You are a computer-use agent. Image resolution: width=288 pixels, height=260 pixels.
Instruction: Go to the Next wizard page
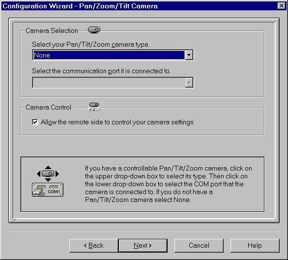tap(143, 245)
